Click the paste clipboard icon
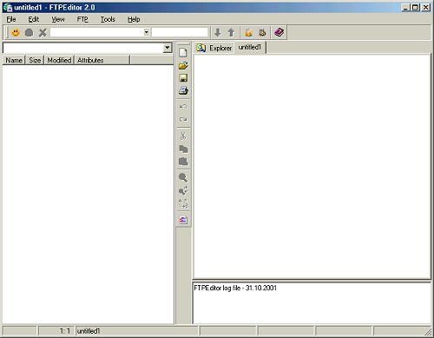Screen dimensions: 434x338 click(x=183, y=162)
